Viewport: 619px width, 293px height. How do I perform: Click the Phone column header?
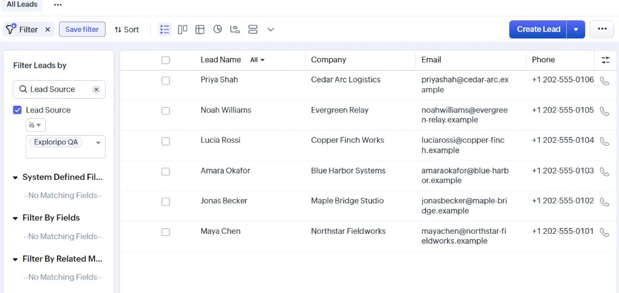tap(543, 60)
